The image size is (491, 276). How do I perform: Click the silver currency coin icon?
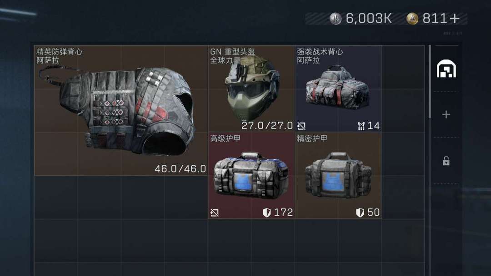click(336, 19)
